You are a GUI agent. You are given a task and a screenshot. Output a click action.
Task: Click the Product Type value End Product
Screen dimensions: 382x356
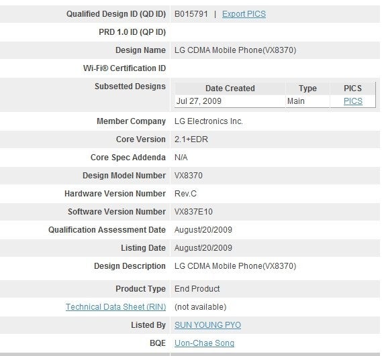tap(197, 288)
